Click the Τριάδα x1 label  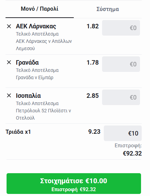(x=18, y=132)
